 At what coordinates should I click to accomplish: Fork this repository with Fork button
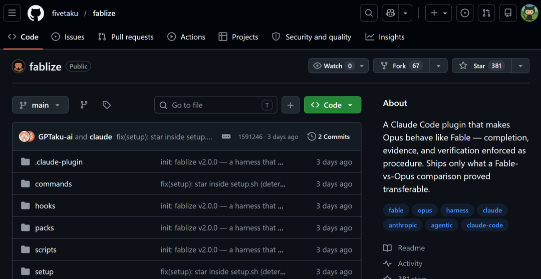[x=401, y=66]
